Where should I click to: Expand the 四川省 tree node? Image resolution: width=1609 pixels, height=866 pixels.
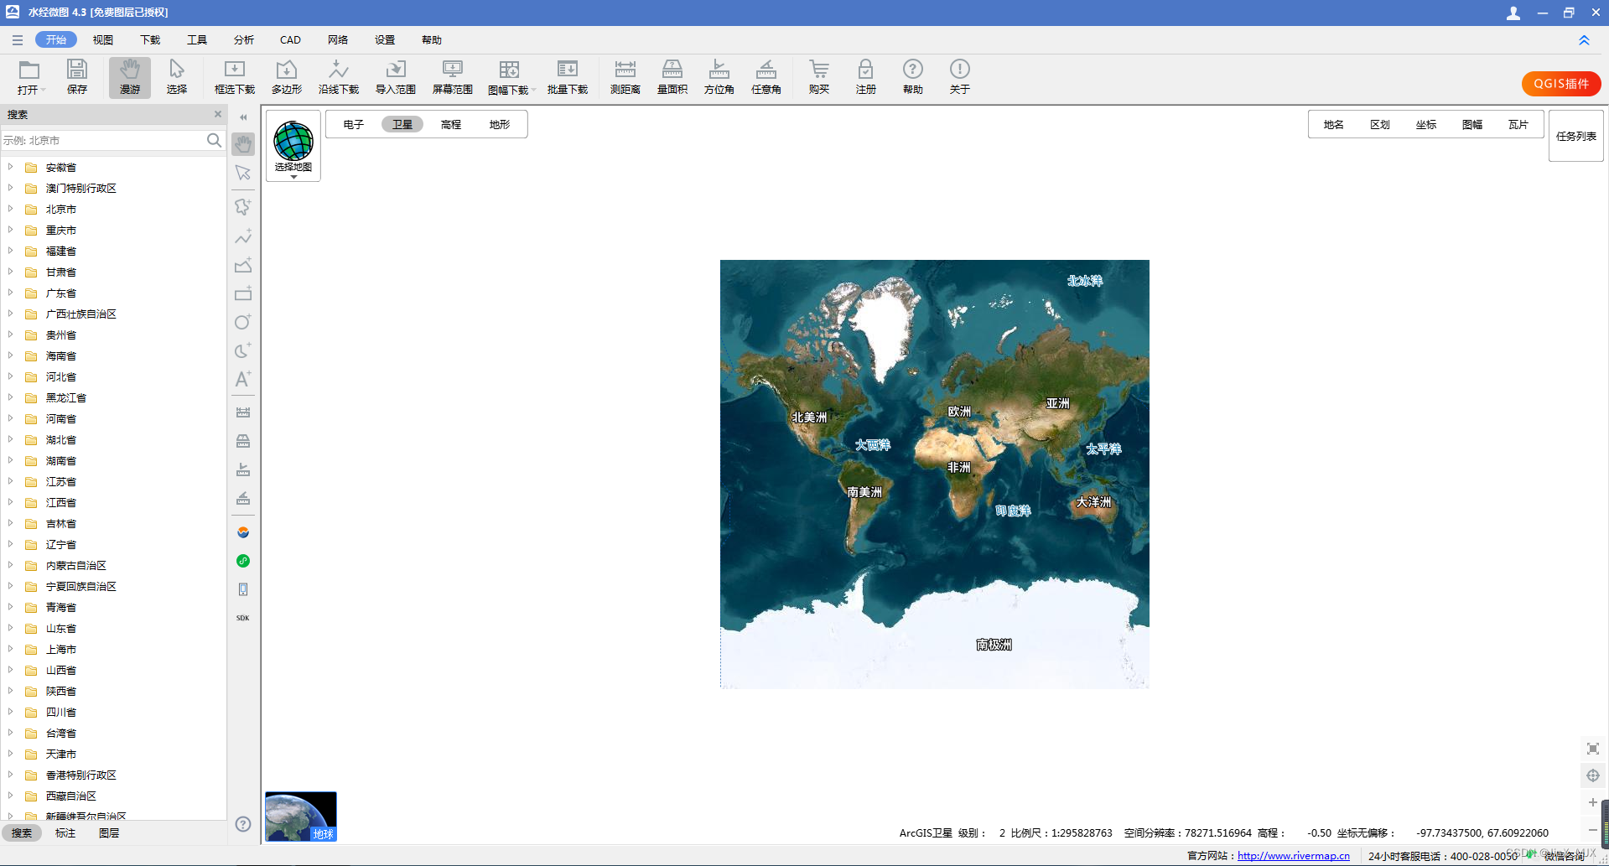(x=10, y=712)
